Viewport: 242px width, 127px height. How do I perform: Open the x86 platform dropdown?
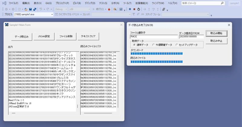[80, 9]
